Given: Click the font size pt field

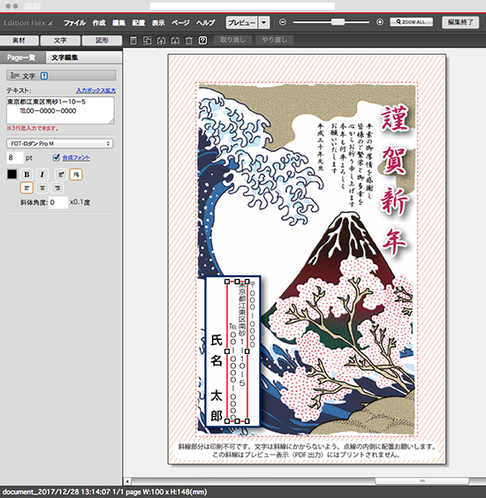Looking at the screenshot, I should pyautogui.click(x=15, y=157).
